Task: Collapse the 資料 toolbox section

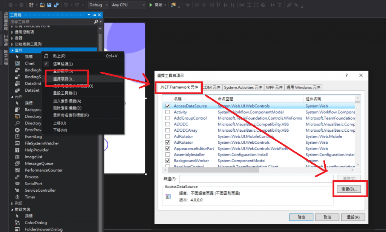Action: [x=13, y=50]
